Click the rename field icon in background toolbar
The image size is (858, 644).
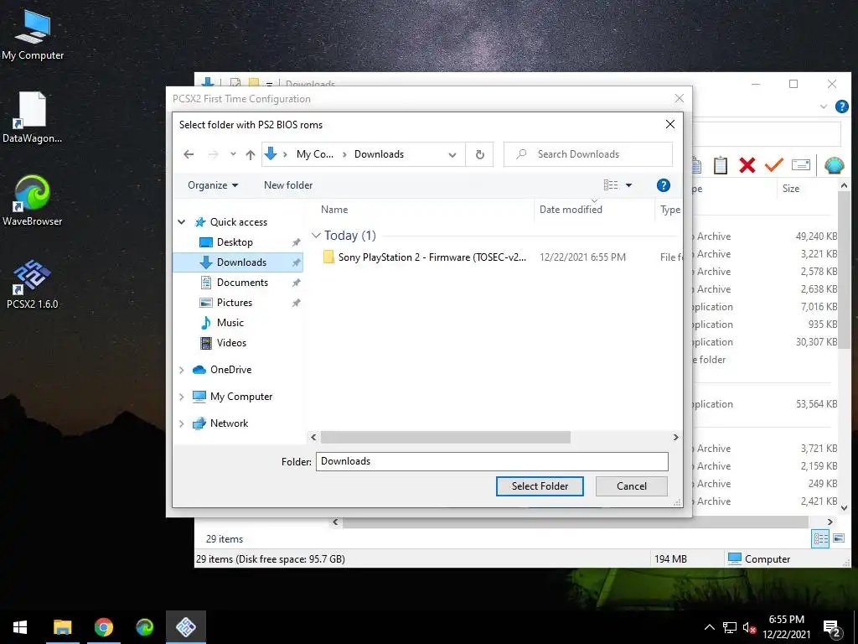pos(800,165)
